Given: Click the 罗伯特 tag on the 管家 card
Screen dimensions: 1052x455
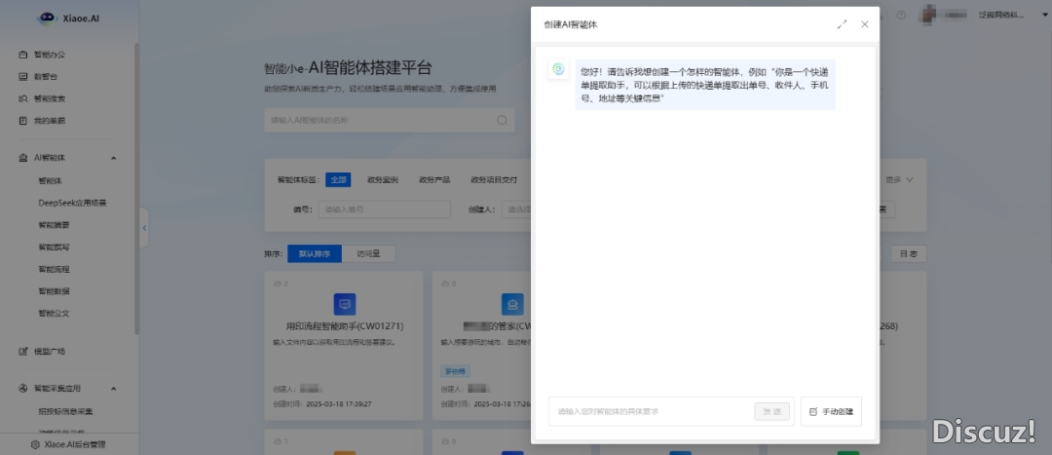Looking at the screenshot, I should point(456,370).
